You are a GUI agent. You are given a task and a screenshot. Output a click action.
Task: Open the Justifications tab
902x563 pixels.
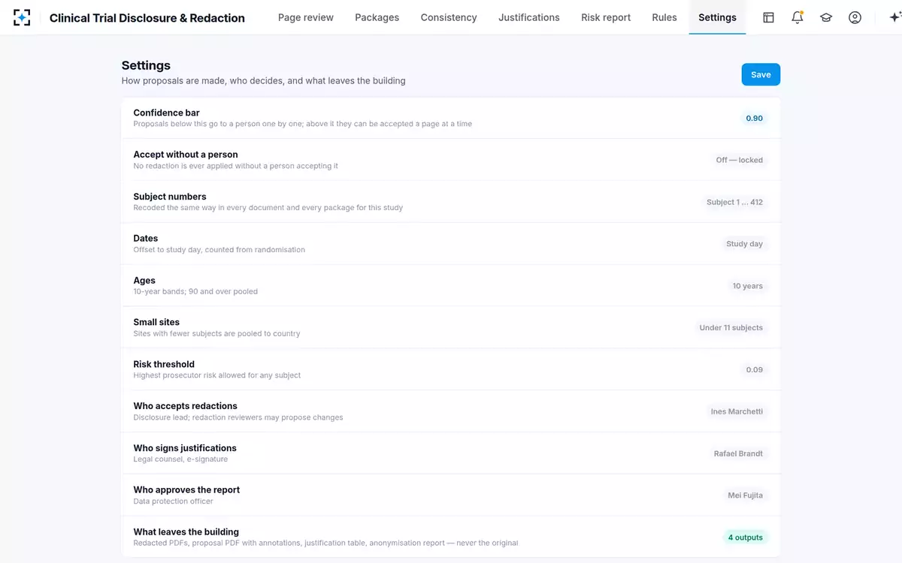(529, 17)
